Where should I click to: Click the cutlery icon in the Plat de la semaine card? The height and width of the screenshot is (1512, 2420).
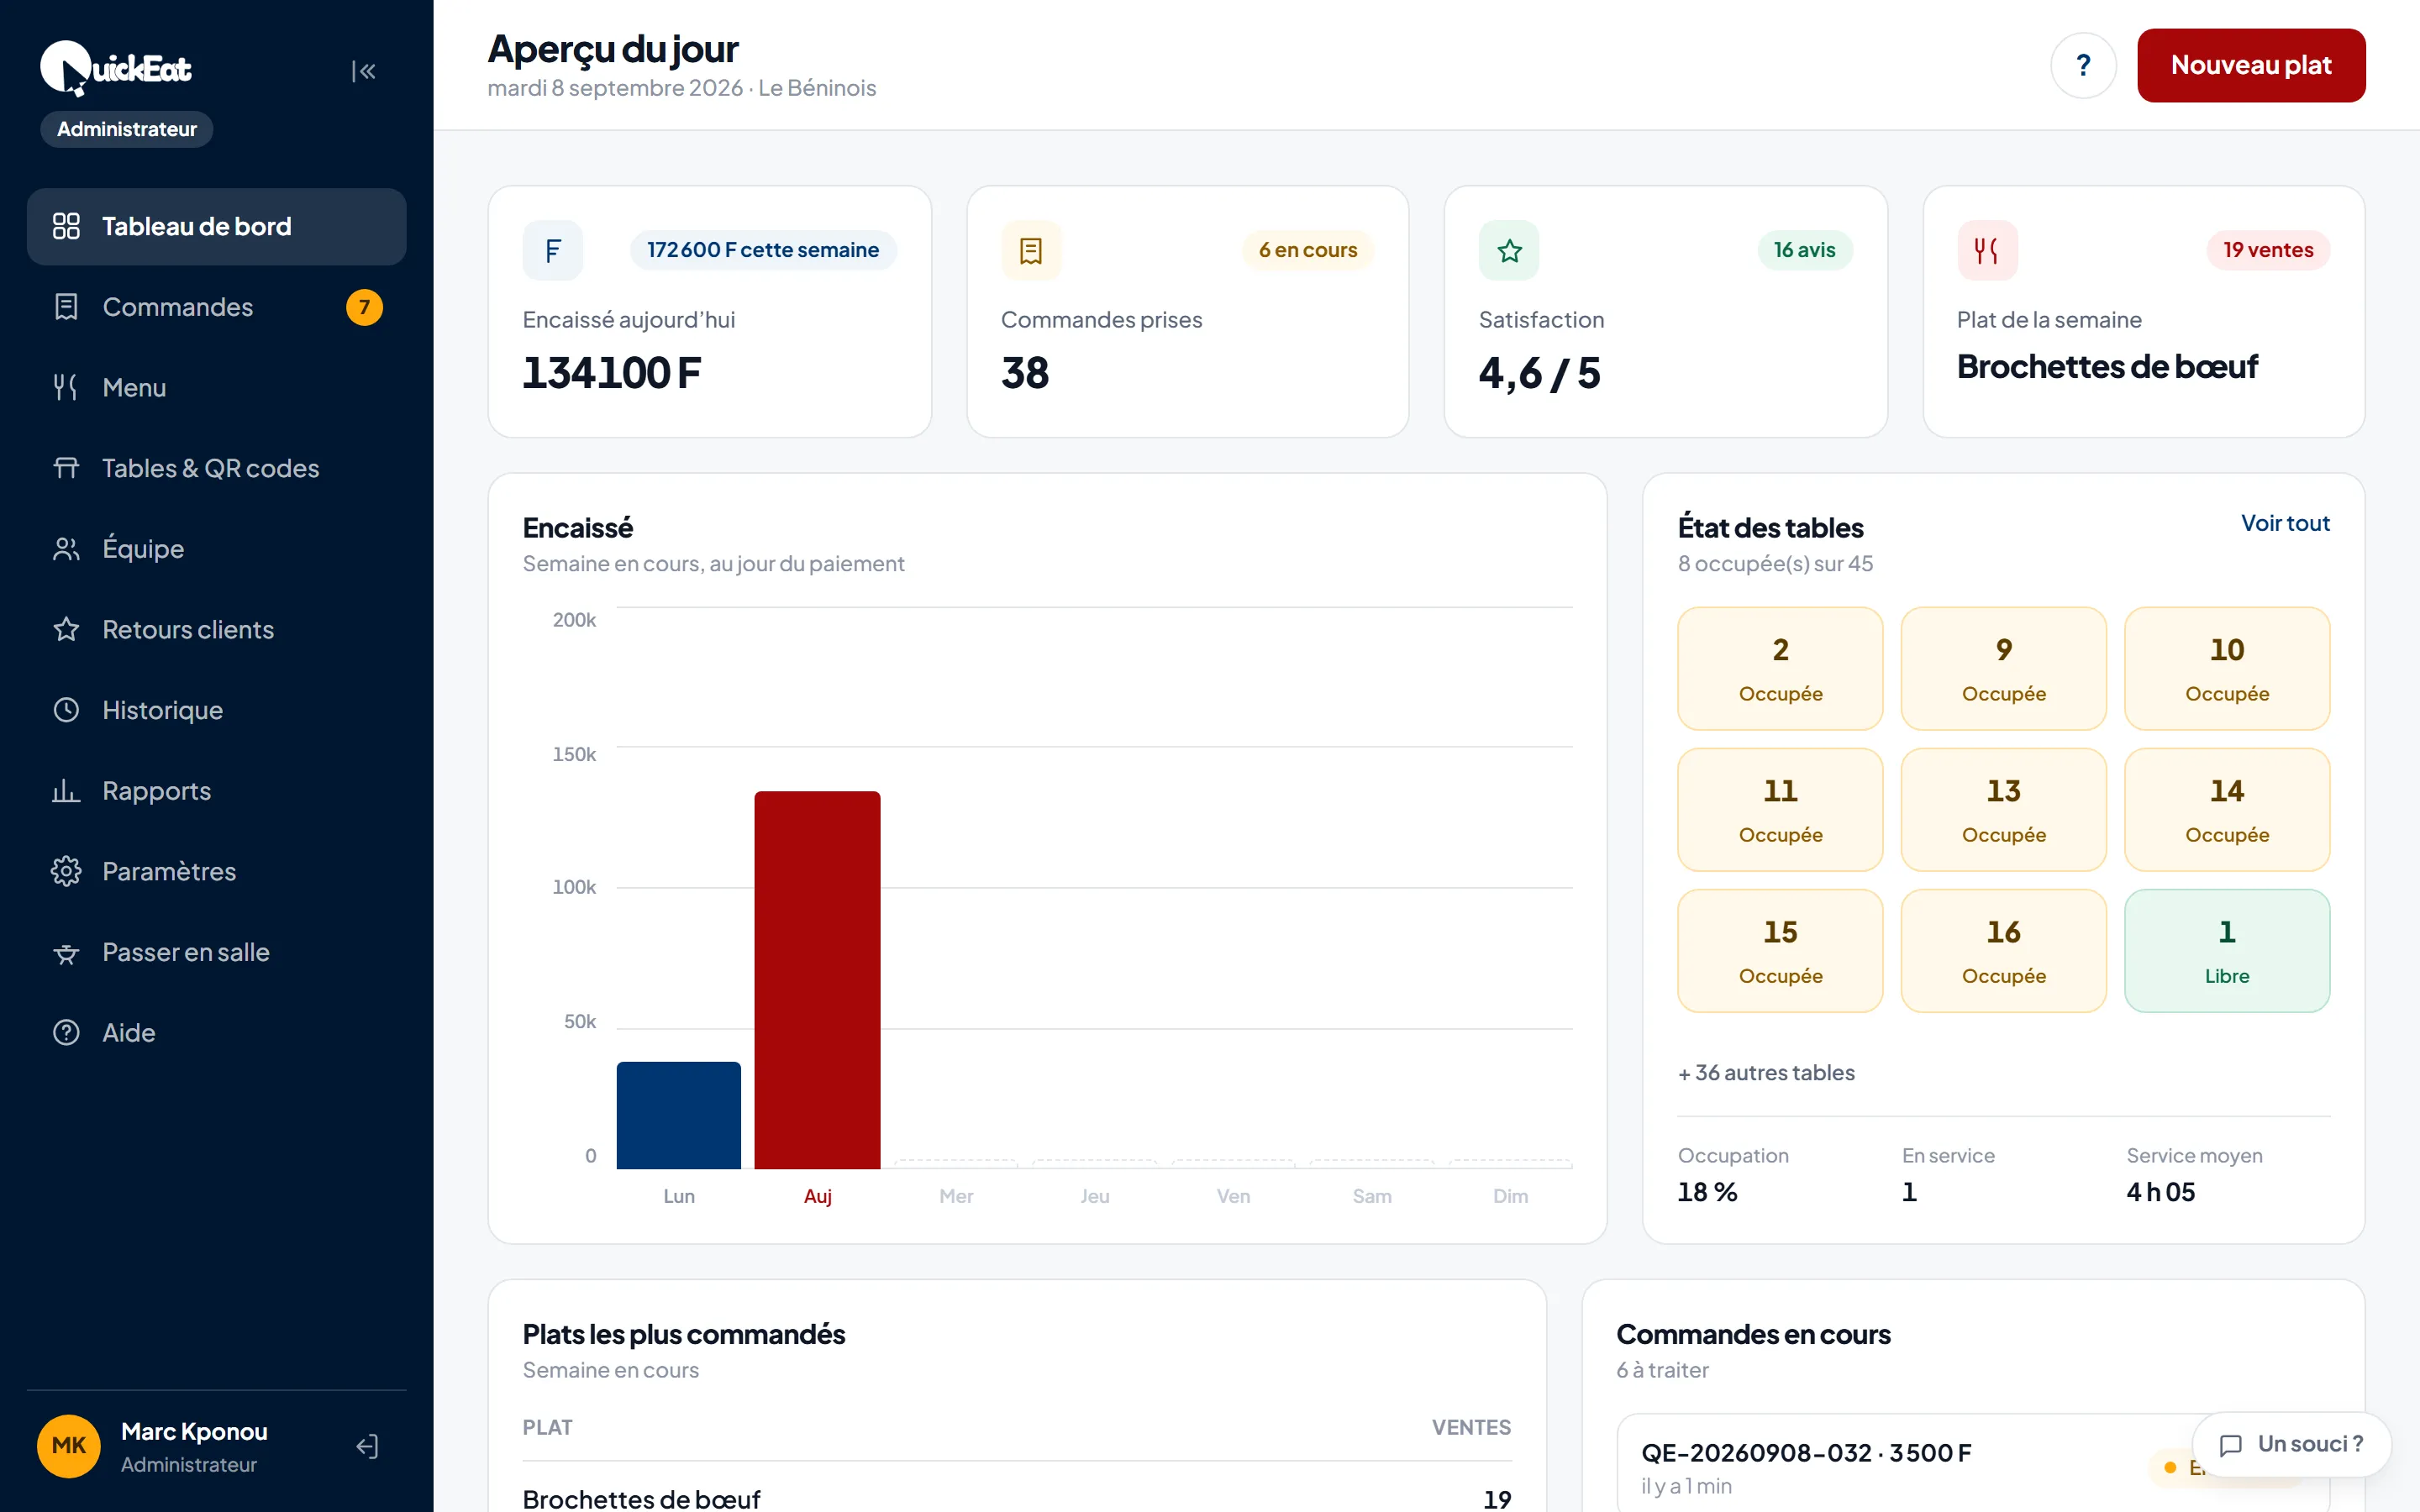point(1987,250)
